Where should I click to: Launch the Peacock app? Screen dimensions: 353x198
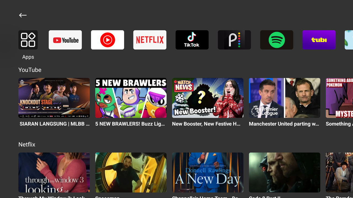[234, 40]
